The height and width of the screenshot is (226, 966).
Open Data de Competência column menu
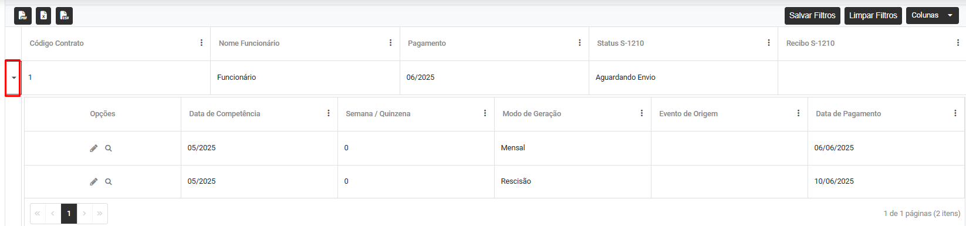(329, 113)
